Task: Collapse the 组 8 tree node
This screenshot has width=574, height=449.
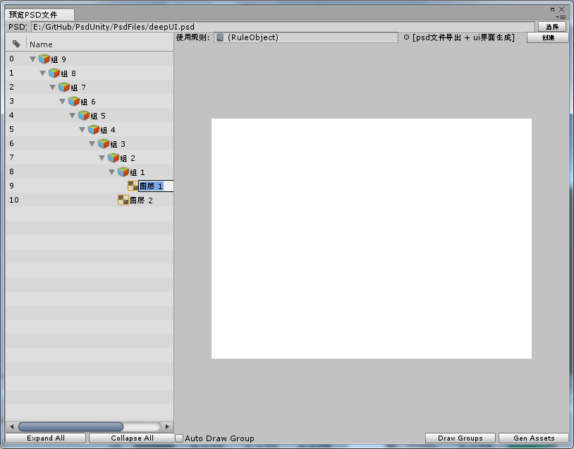Action: (42, 73)
